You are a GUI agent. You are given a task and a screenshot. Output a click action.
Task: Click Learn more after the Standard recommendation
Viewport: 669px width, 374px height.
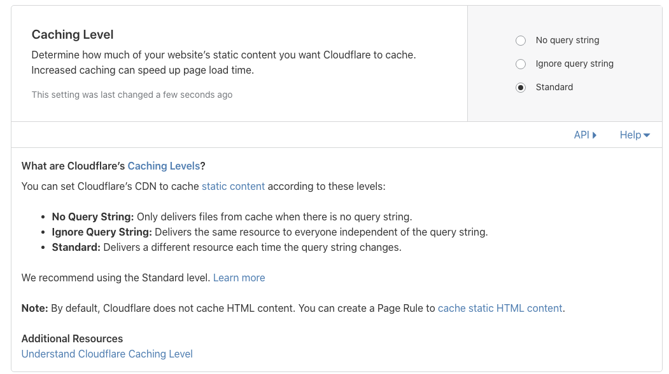coord(239,277)
